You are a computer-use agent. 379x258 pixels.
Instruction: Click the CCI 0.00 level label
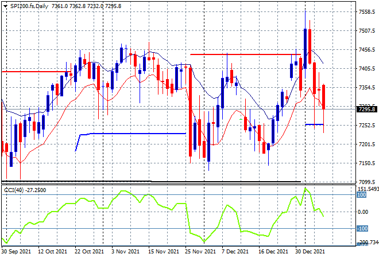[x=363, y=212]
